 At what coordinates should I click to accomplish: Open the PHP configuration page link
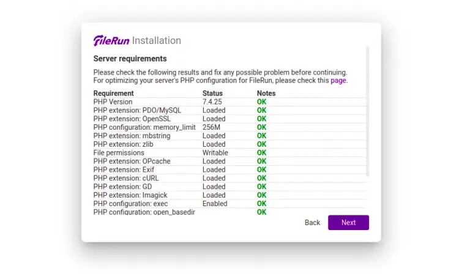coord(338,81)
